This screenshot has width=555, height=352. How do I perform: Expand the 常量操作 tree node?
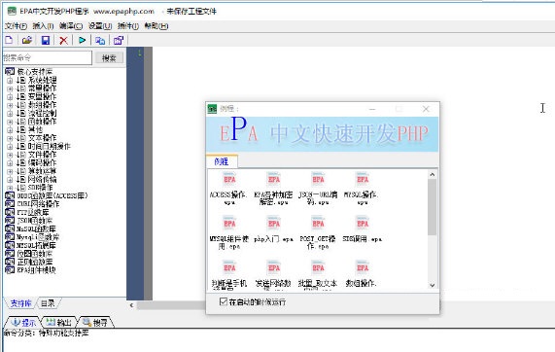tap(10, 88)
